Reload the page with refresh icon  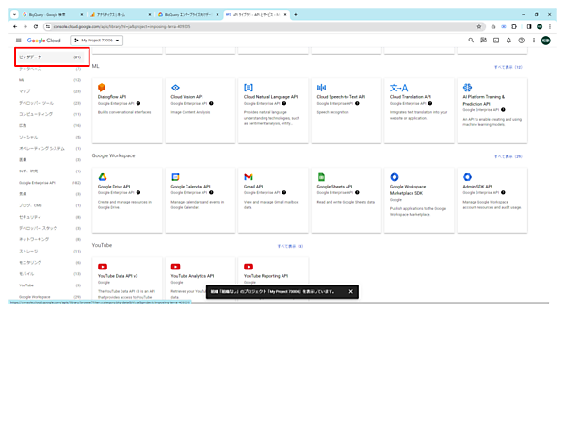click(x=36, y=26)
